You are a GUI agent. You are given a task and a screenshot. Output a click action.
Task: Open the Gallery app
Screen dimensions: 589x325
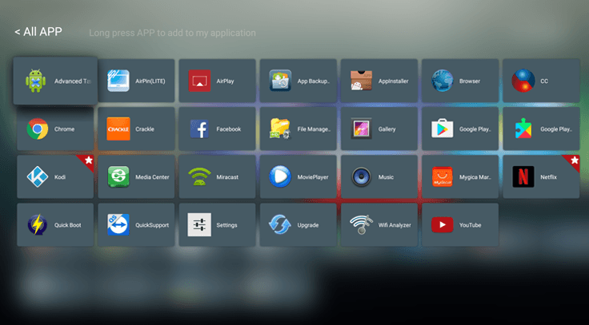coord(379,129)
